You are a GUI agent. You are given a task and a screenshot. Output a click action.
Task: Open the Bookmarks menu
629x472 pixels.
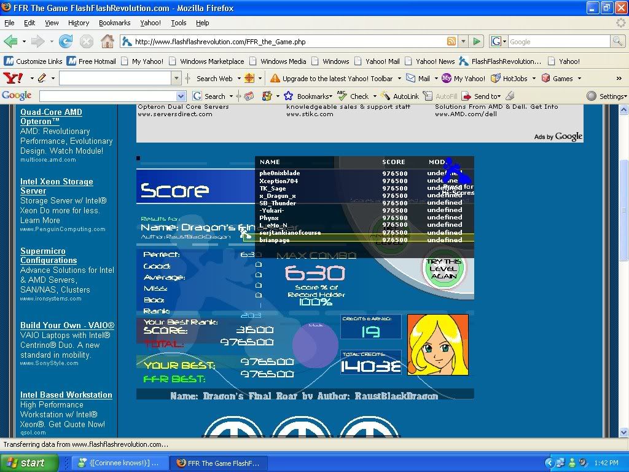114,23
